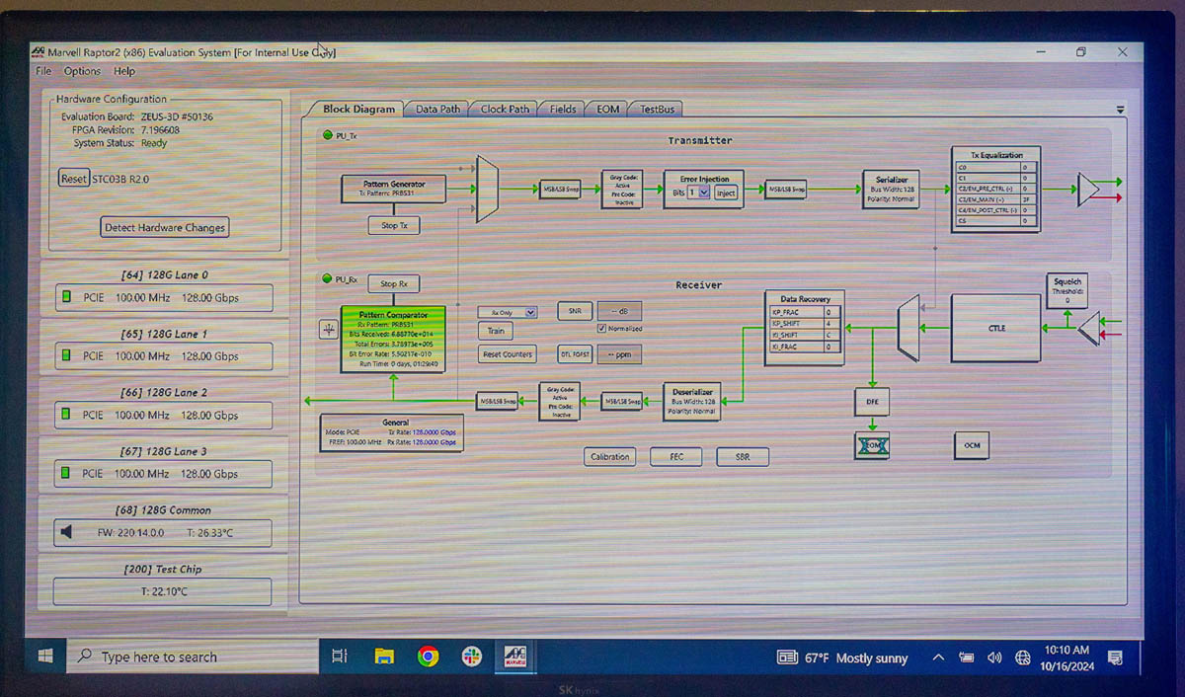Click the Reset Counters button
This screenshot has height=697, width=1185.
pos(508,353)
